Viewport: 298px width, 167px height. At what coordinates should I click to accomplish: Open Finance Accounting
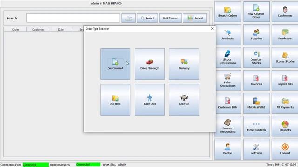pyautogui.click(x=228, y=126)
